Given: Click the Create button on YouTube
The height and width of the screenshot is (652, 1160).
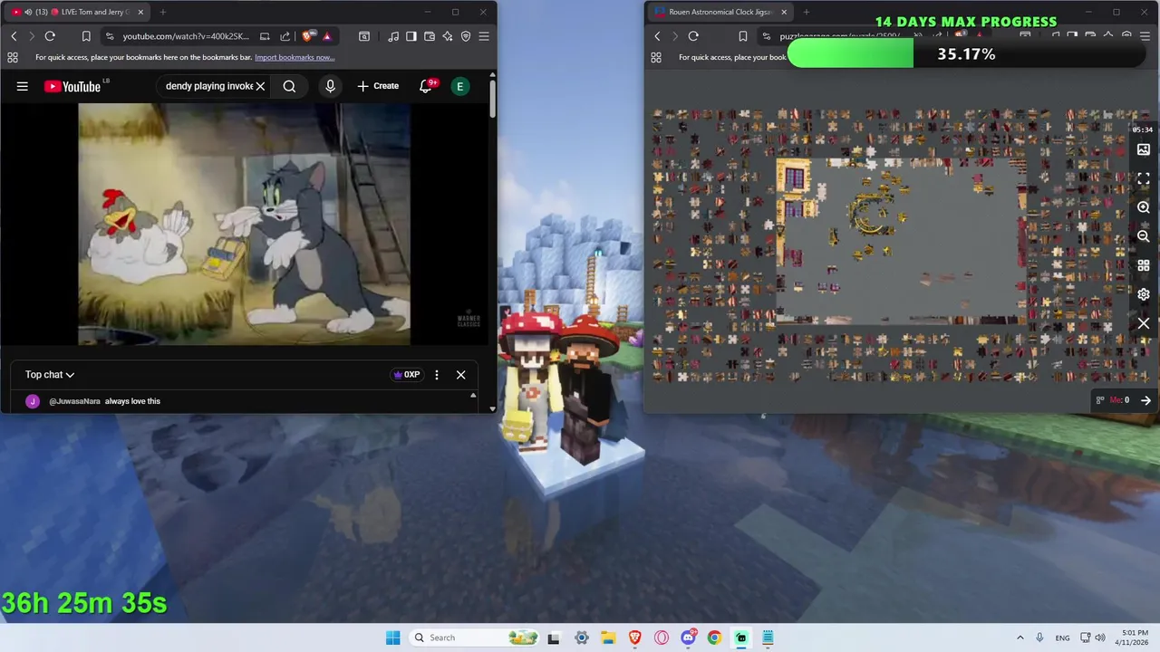Looking at the screenshot, I should (x=378, y=86).
